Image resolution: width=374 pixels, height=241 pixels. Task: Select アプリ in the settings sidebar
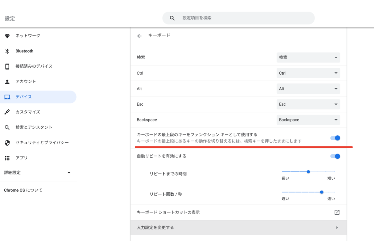coord(22,158)
